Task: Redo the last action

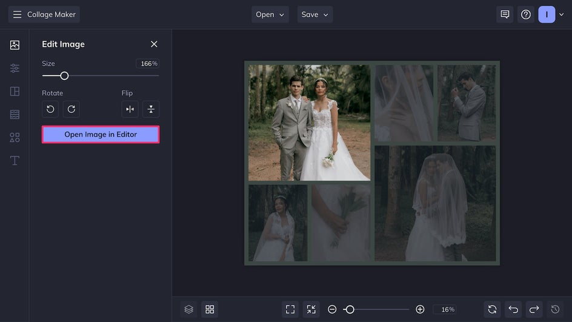Action: [534, 309]
